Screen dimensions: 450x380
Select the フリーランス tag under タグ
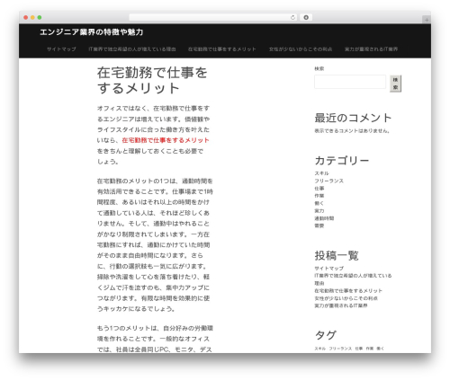pos(340,349)
